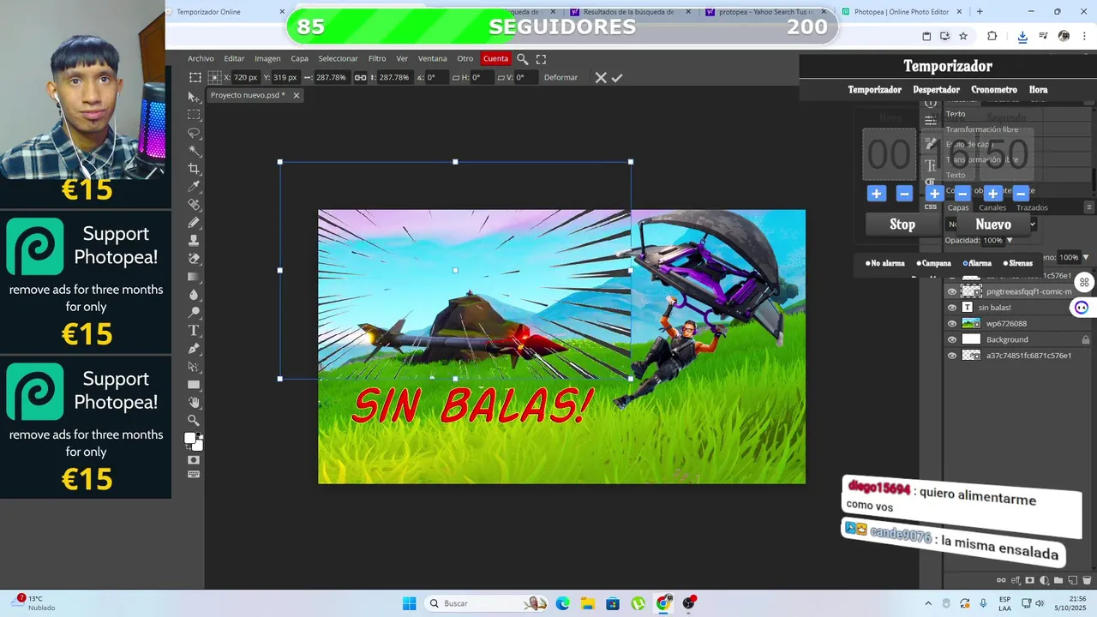The image size is (1097, 617).
Task: Open the Ventana menu
Action: pyautogui.click(x=432, y=59)
